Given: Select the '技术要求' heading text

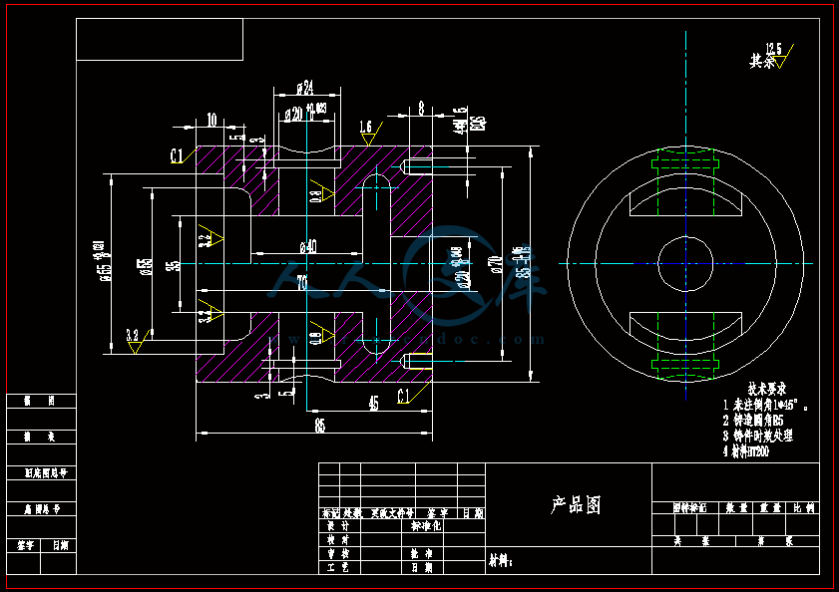Looking at the screenshot, I should tap(767, 389).
